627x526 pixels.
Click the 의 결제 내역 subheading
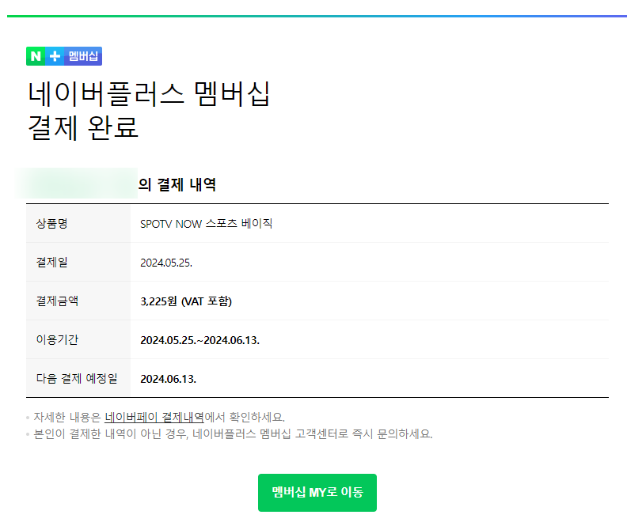177,184
